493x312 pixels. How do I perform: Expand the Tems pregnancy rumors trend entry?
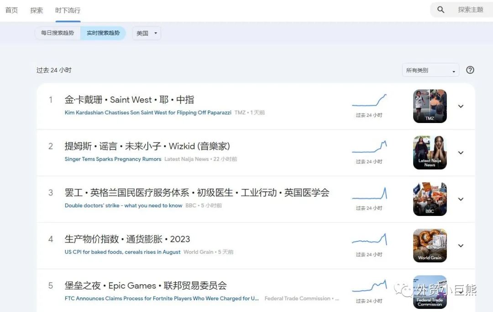461,153
